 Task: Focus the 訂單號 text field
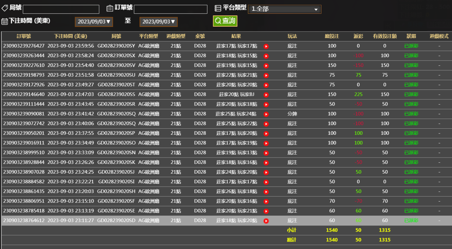coord(170,9)
